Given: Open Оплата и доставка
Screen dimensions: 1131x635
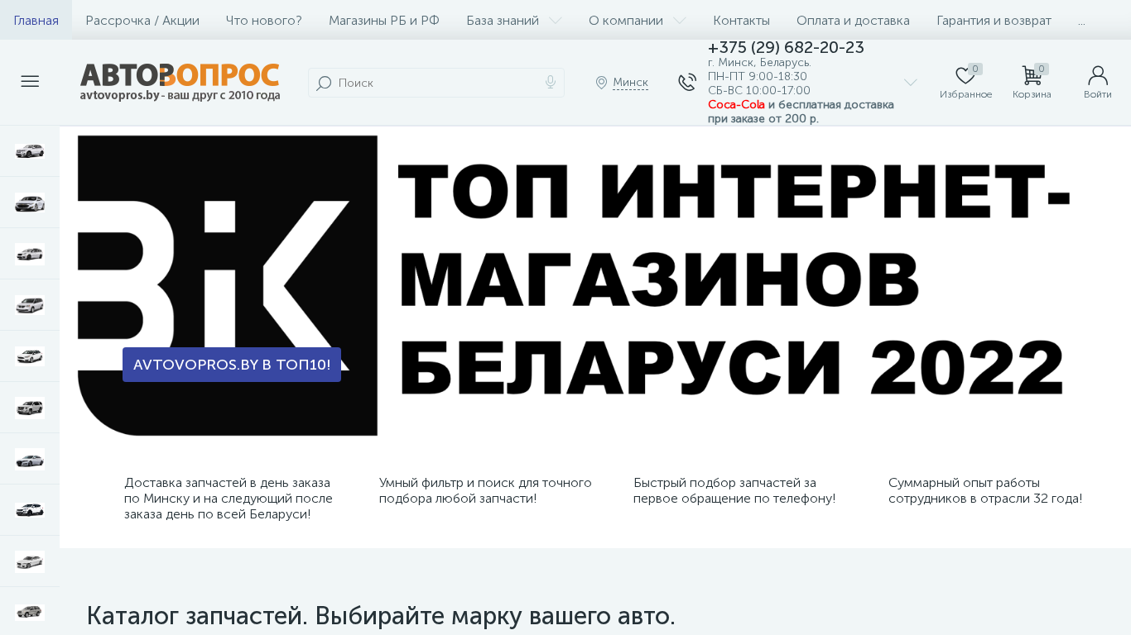Looking at the screenshot, I should (853, 20).
